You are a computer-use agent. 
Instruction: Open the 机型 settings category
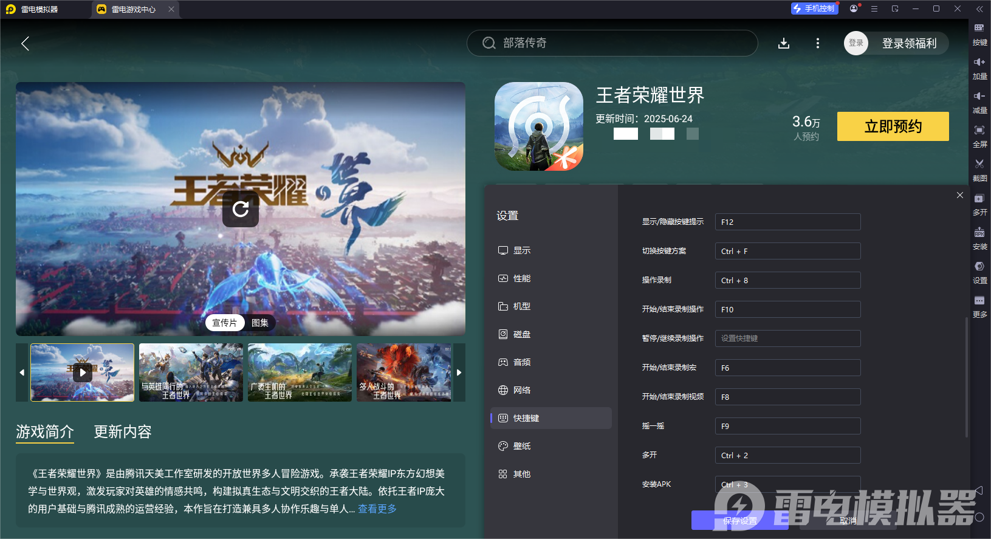[x=551, y=306]
